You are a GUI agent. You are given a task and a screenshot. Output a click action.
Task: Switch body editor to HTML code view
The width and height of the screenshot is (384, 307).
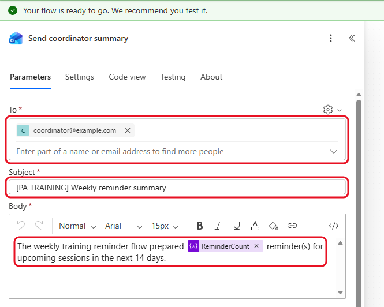coord(334,226)
